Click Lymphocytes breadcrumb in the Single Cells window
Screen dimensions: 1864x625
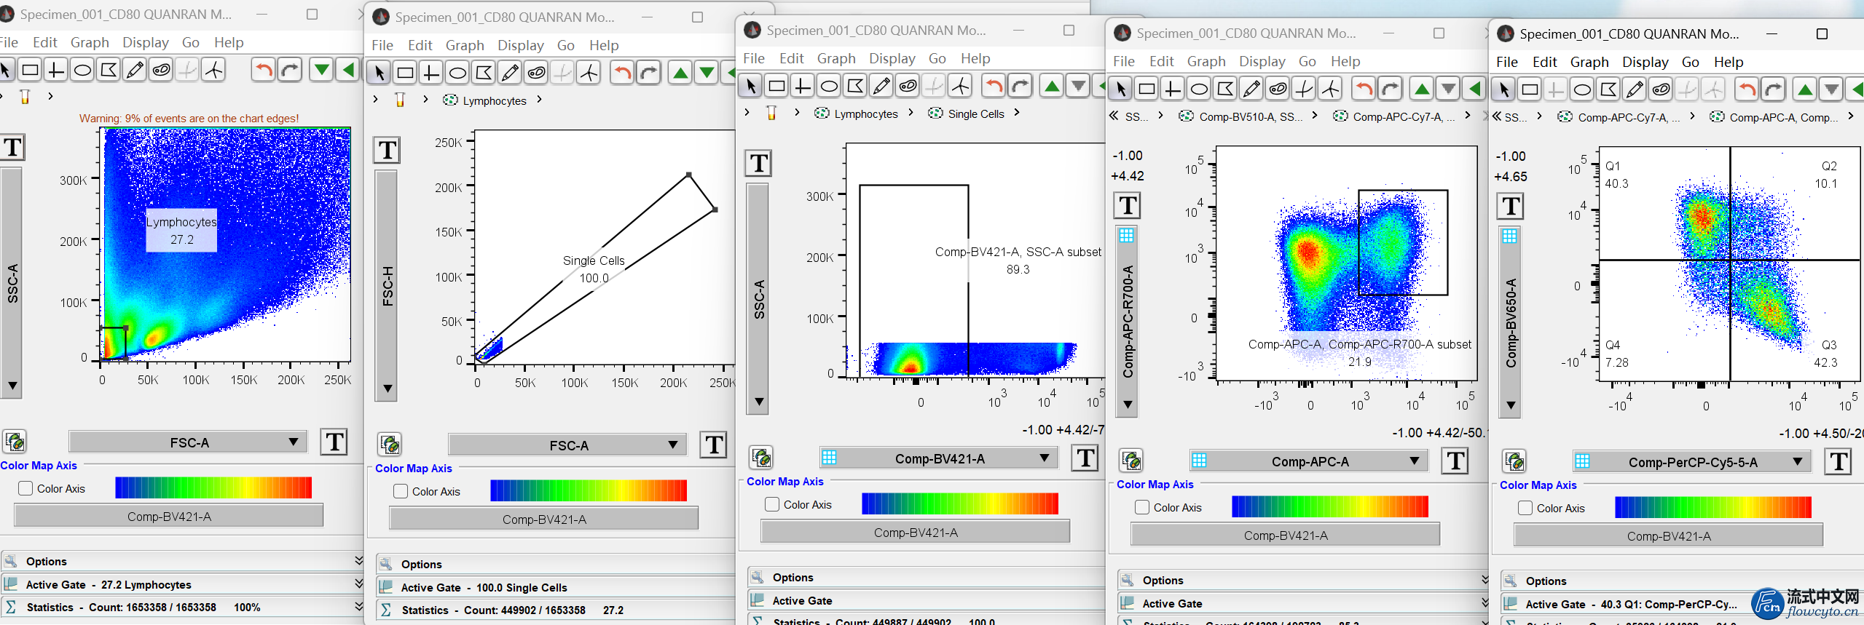coord(857,114)
